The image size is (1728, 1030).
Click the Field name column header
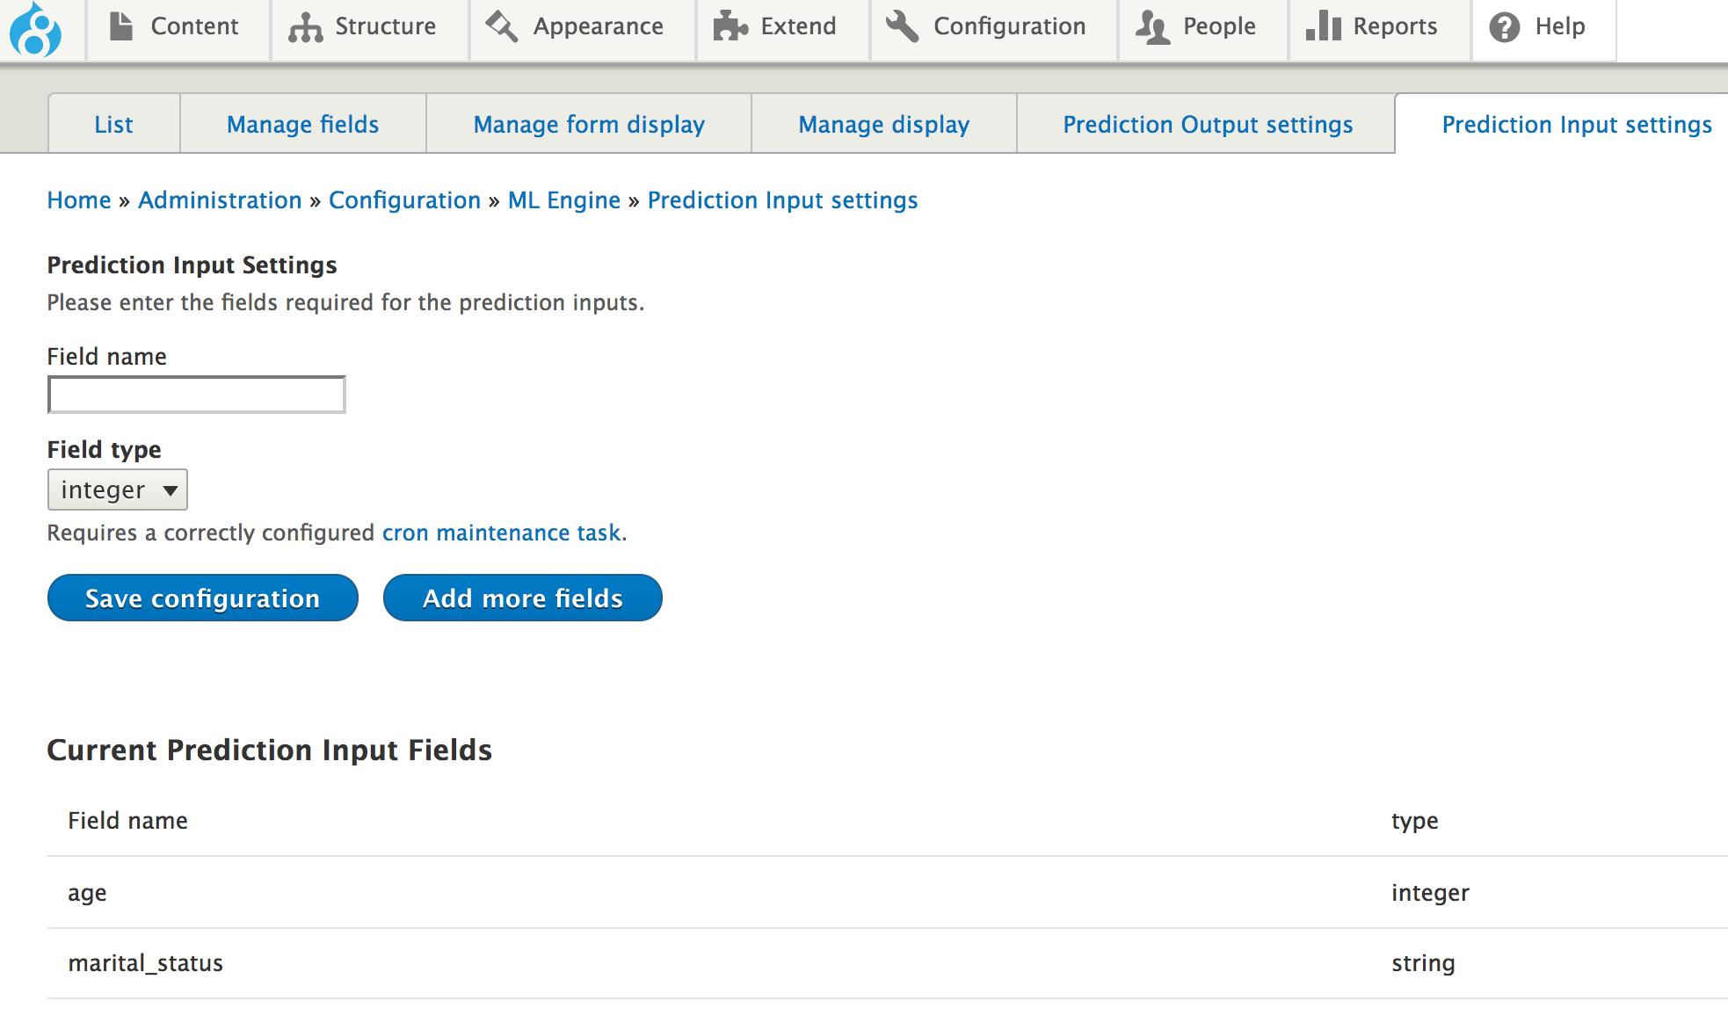pyautogui.click(x=128, y=820)
